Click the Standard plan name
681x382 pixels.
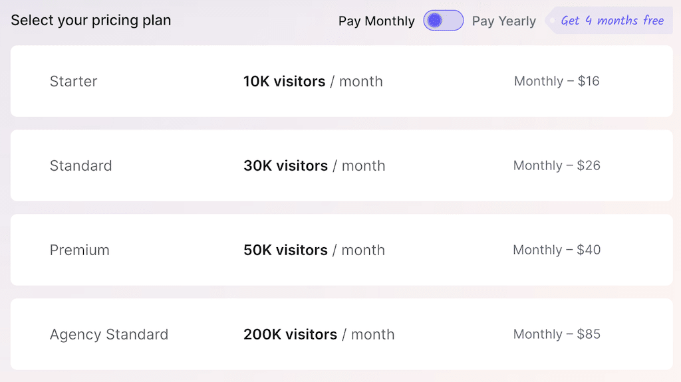pos(81,166)
